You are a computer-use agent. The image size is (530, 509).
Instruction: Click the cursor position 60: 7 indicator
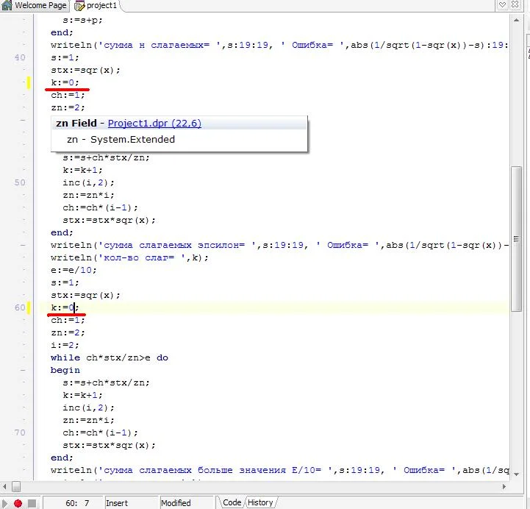pyautogui.click(x=72, y=503)
